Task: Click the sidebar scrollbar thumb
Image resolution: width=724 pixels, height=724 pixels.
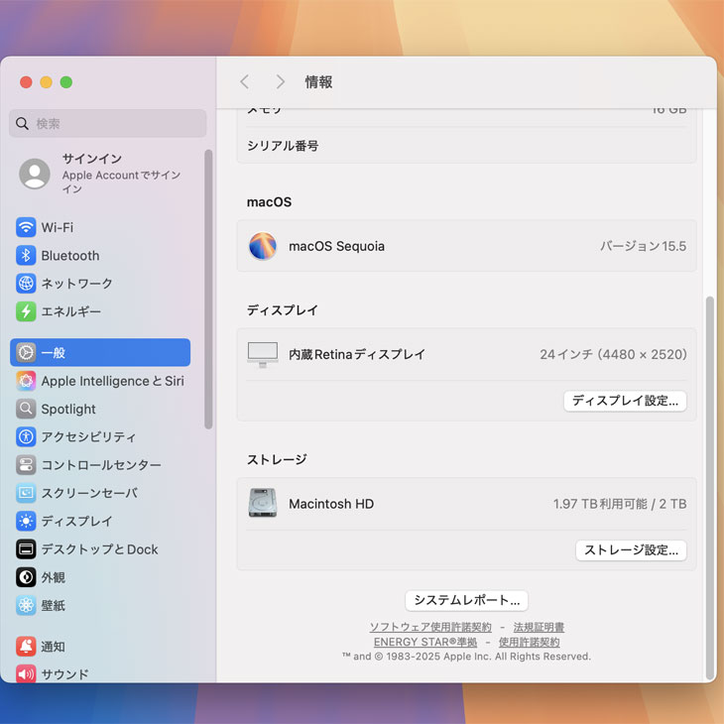Action: pyautogui.click(x=208, y=289)
